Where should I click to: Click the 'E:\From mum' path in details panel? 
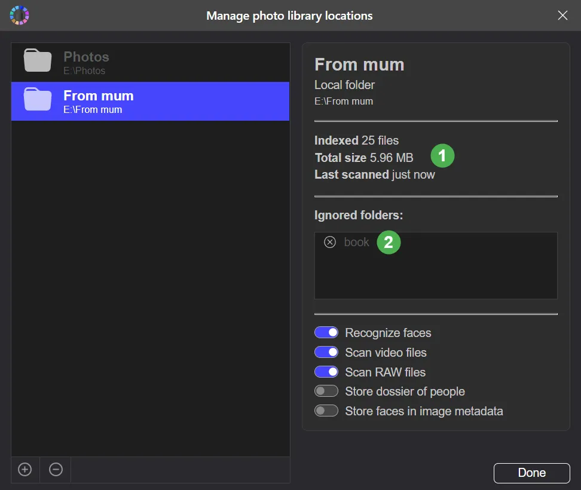pos(344,101)
